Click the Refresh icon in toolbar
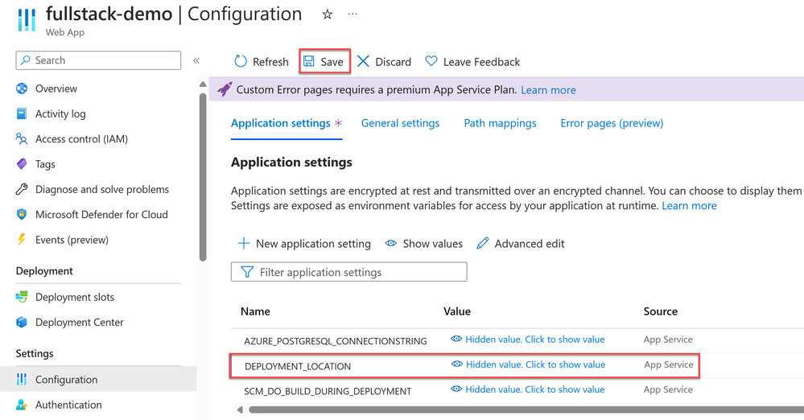Image resolution: width=804 pixels, height=420 pixels. point(241,61)
